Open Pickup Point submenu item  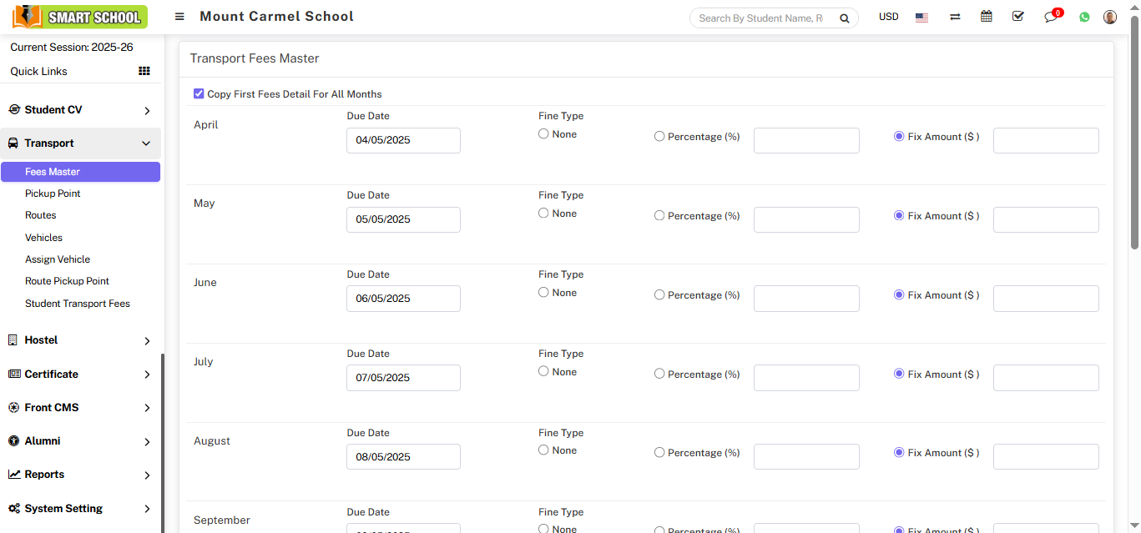tap(53, 194)
